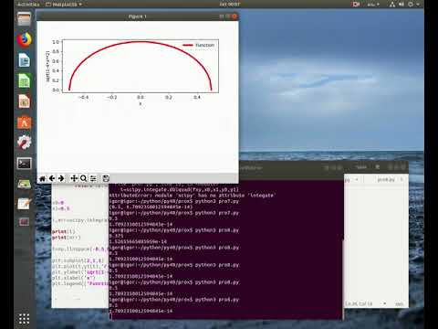Open the volume icon in top bar

tap(401, 5)
